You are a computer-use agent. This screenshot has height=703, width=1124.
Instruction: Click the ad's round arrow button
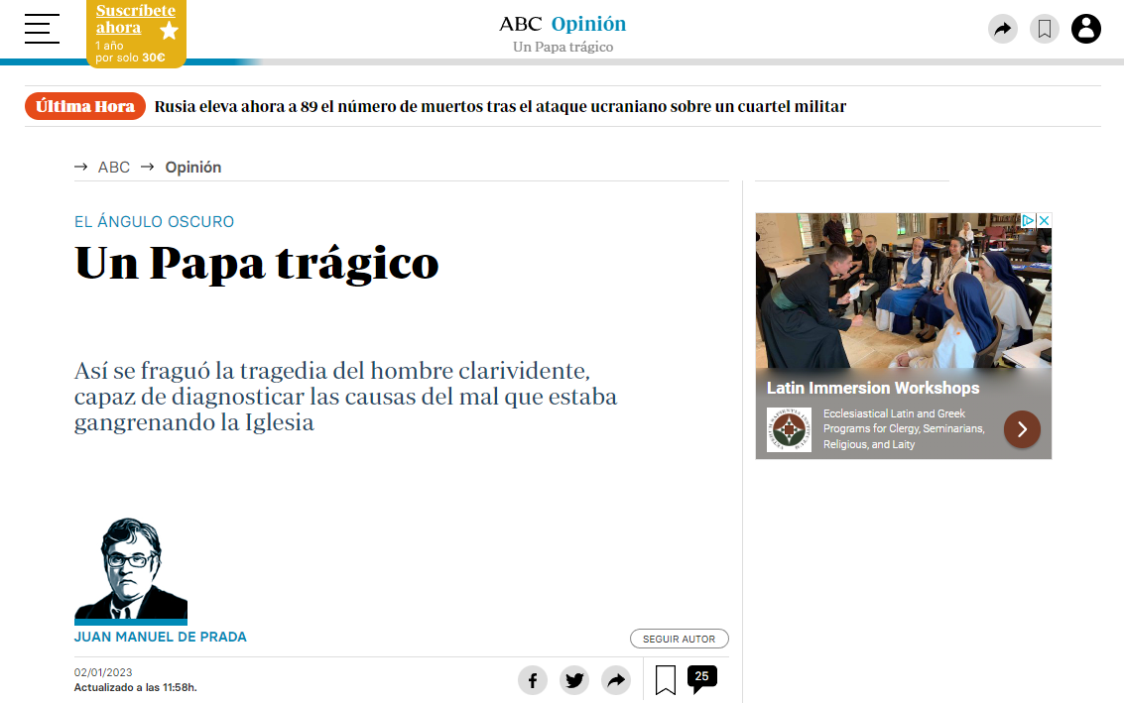[x=1022, y=429]
